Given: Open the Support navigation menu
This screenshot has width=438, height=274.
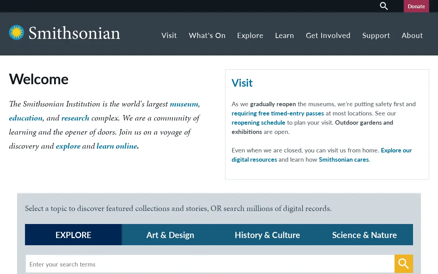Looking at the screenshot, I should (376, 35).
